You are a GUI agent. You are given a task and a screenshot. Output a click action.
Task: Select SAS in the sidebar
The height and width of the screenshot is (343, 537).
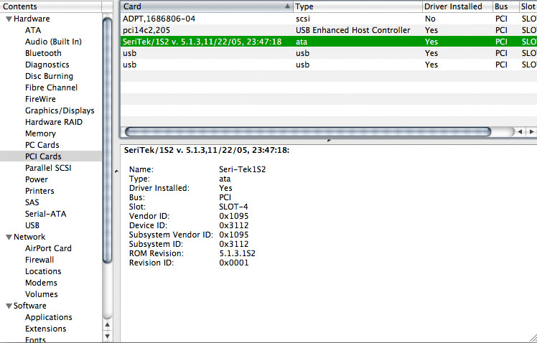(32, 202)
